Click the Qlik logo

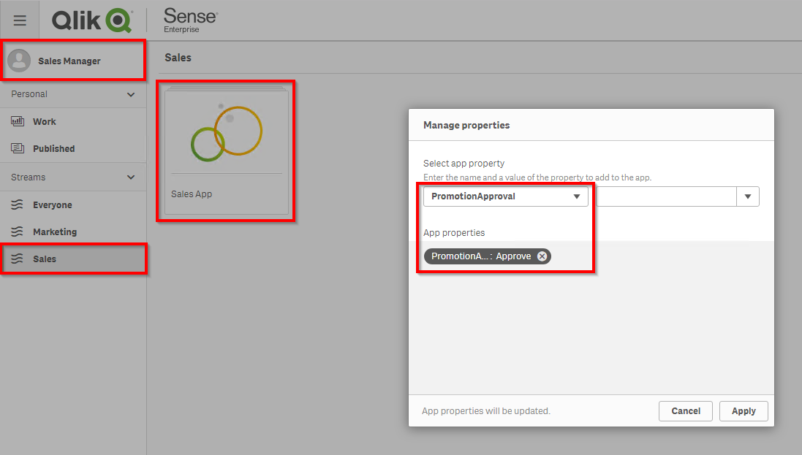92,20
